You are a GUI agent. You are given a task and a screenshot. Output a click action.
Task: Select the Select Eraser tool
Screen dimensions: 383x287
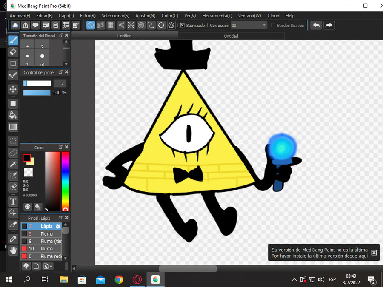pyautogui.click(x=13, y=187)
